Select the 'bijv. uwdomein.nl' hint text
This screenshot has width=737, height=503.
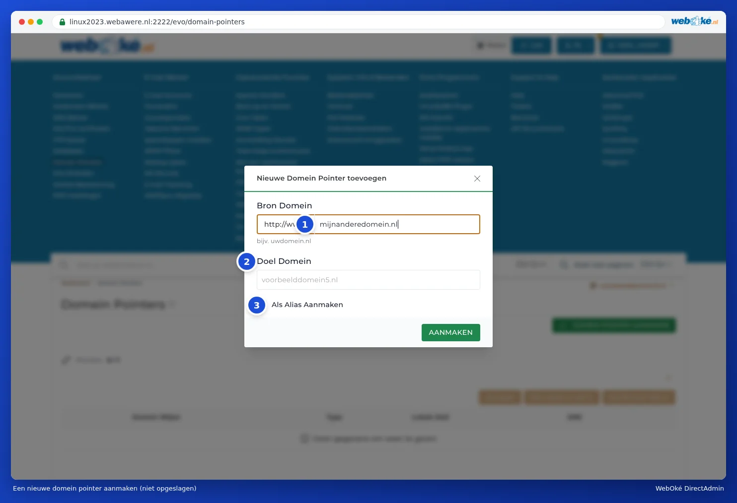pos(284,241)
